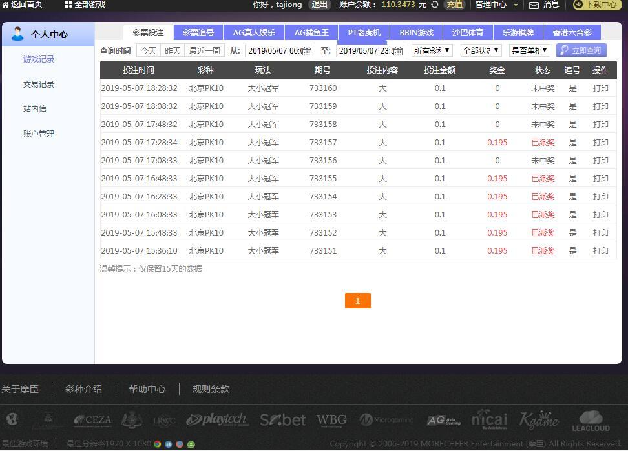Click the download icon for 下载中心
The image size is (628, 451).
coord(579,5)
